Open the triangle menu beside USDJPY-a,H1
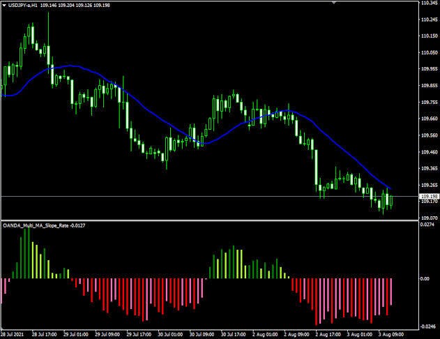The image size is (440, 339). coord(4,5)
